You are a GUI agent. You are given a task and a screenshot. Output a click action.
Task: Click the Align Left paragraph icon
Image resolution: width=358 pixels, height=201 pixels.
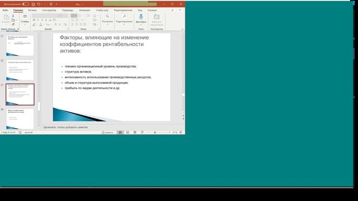pos(73,25)
